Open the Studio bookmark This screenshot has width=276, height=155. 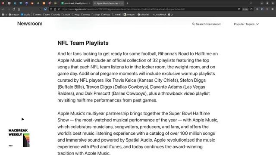pyautogui.click(x=25, y=15)
